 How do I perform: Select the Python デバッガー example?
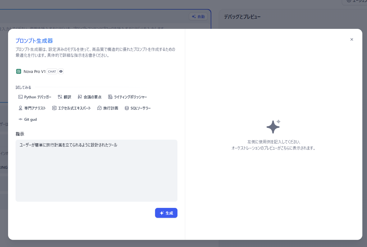pyautogui.click(x=35, y=97)
